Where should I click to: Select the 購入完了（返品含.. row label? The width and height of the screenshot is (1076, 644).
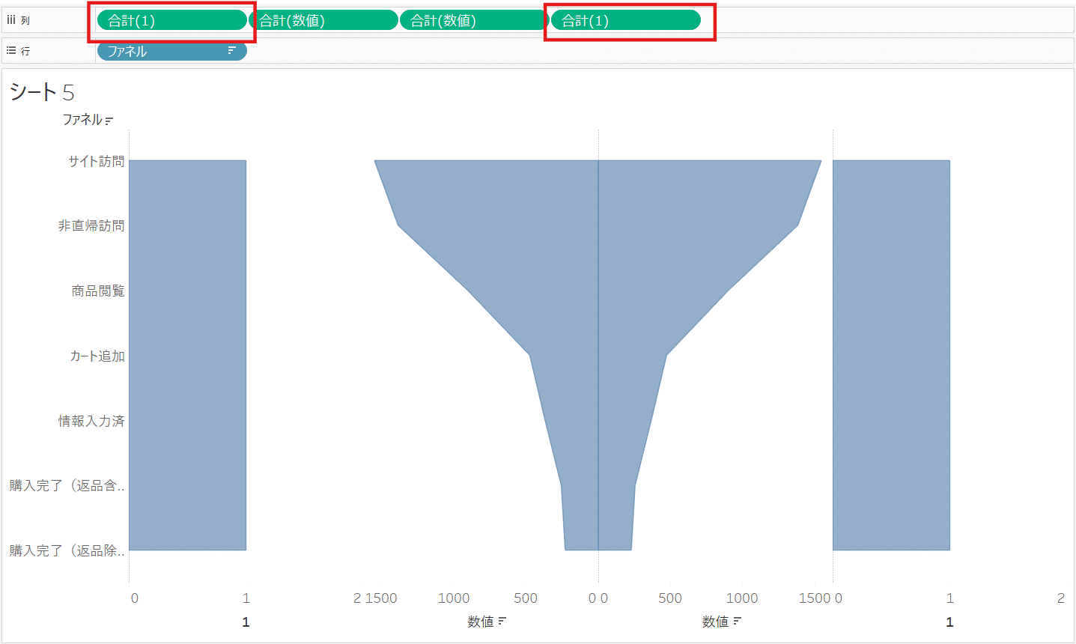(x=67, y=485)
